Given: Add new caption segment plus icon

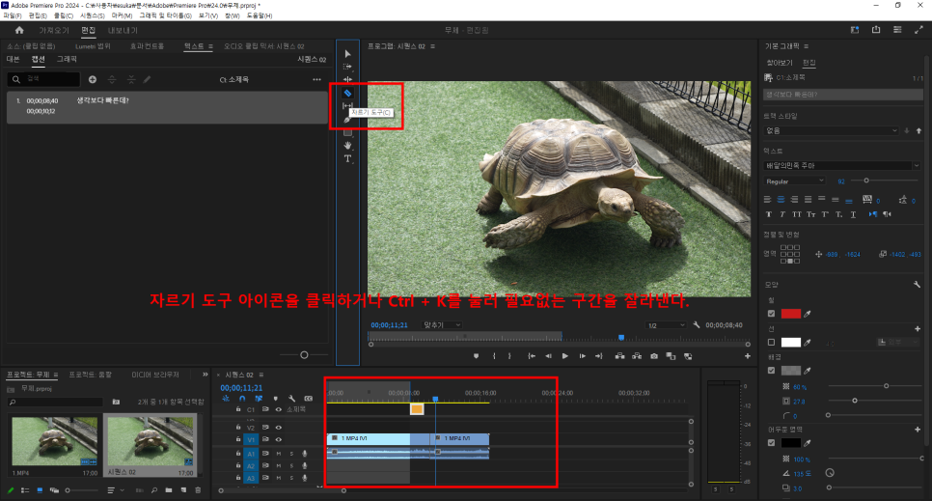Looking at the screenshot, I should (x=92, y=80).
